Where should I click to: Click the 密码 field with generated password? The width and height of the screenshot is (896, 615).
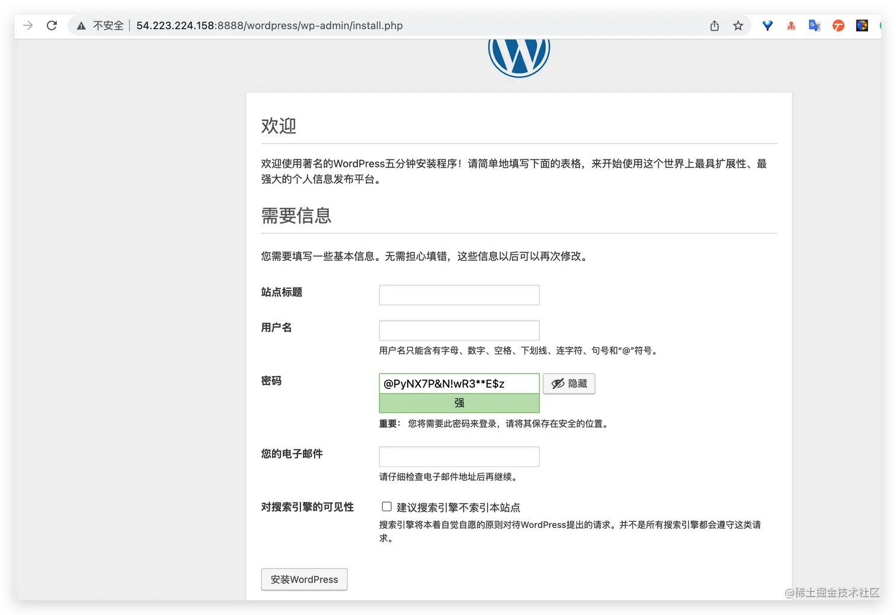pos(459,383)
